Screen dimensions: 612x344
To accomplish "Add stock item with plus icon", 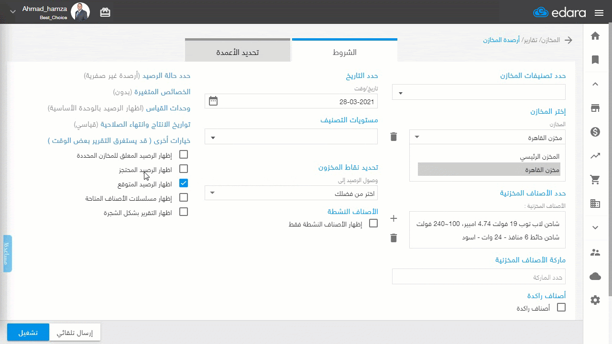I will [393, 218].
